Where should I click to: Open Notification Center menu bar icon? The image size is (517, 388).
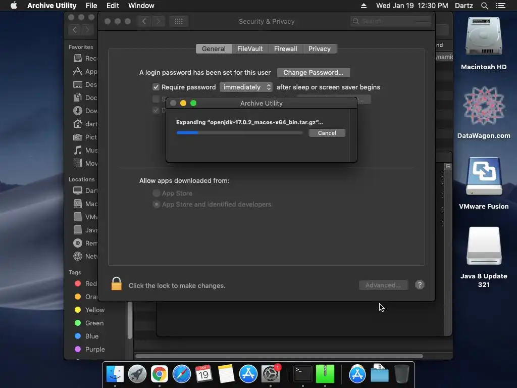500,6
